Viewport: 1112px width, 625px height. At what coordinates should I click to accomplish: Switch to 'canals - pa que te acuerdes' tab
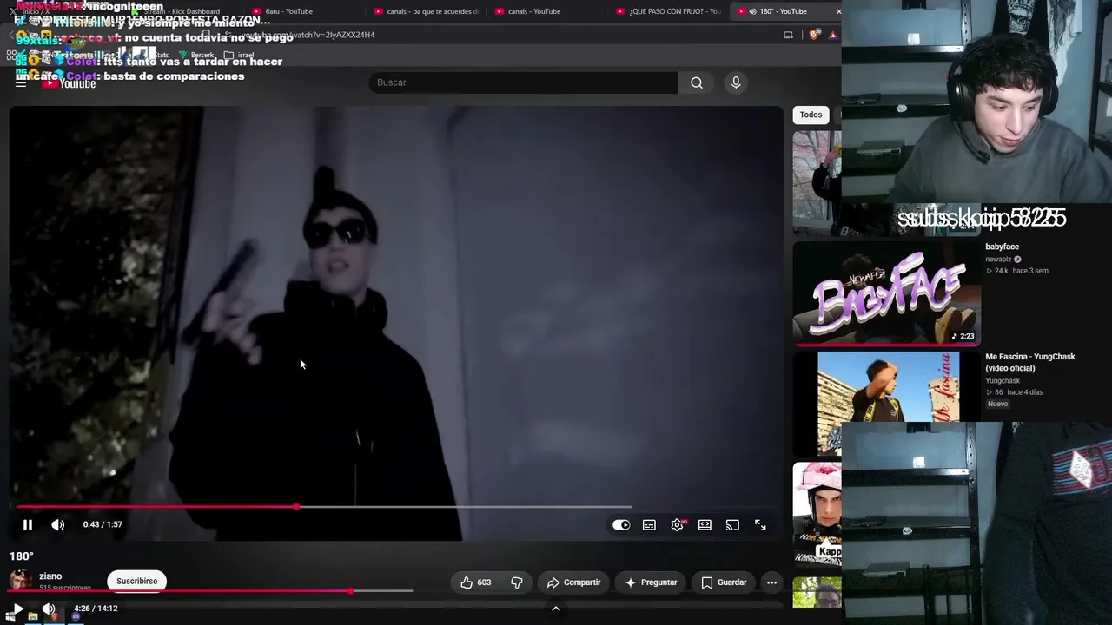click(426, 11)
